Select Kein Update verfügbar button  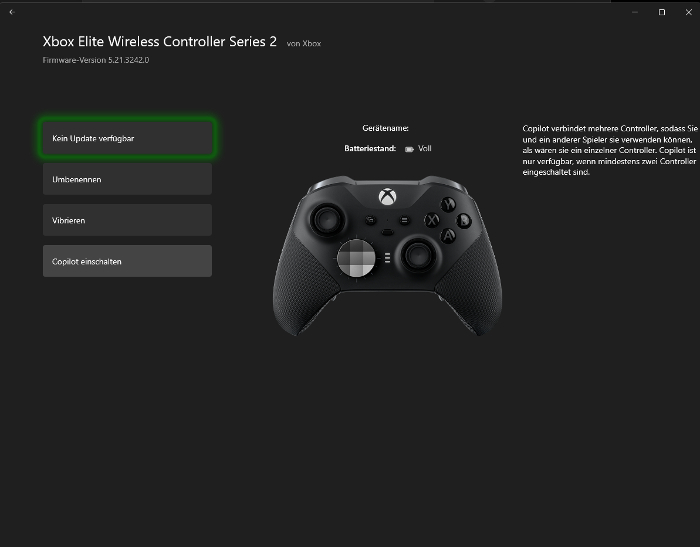click(127, 138)
